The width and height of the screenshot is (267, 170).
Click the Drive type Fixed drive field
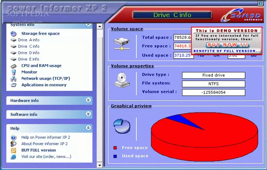tap(214, 75)
